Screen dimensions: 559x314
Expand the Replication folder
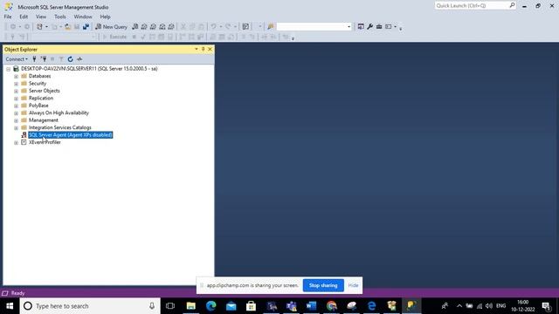(x=16, y=99)
